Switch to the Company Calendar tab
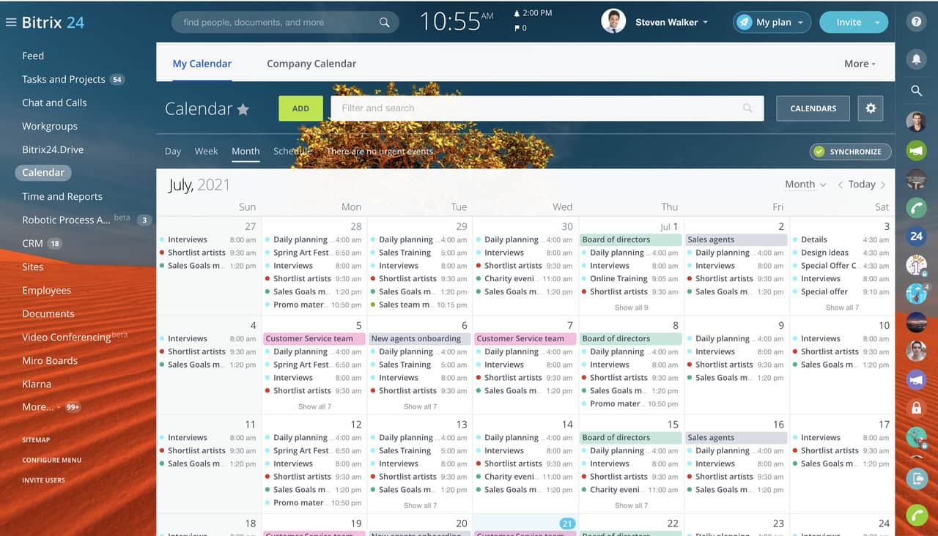938x536 pixels. click(x=311, y=64)
